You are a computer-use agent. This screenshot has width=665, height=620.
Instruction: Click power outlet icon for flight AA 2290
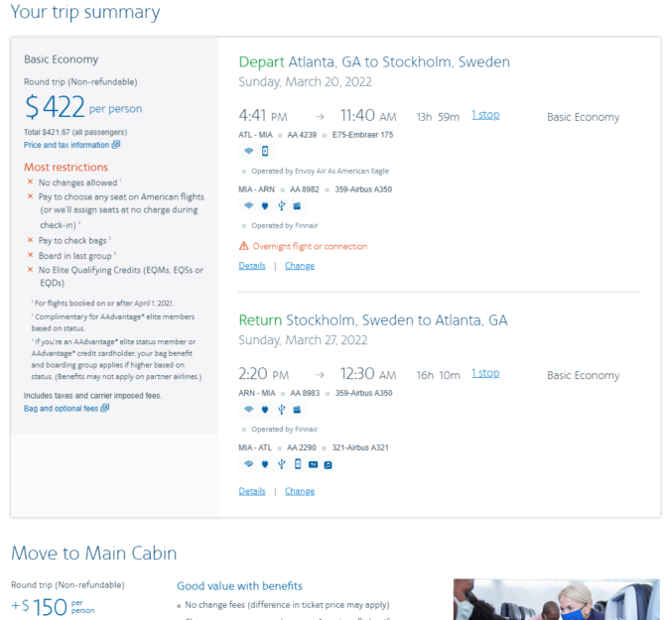point(265,464)
